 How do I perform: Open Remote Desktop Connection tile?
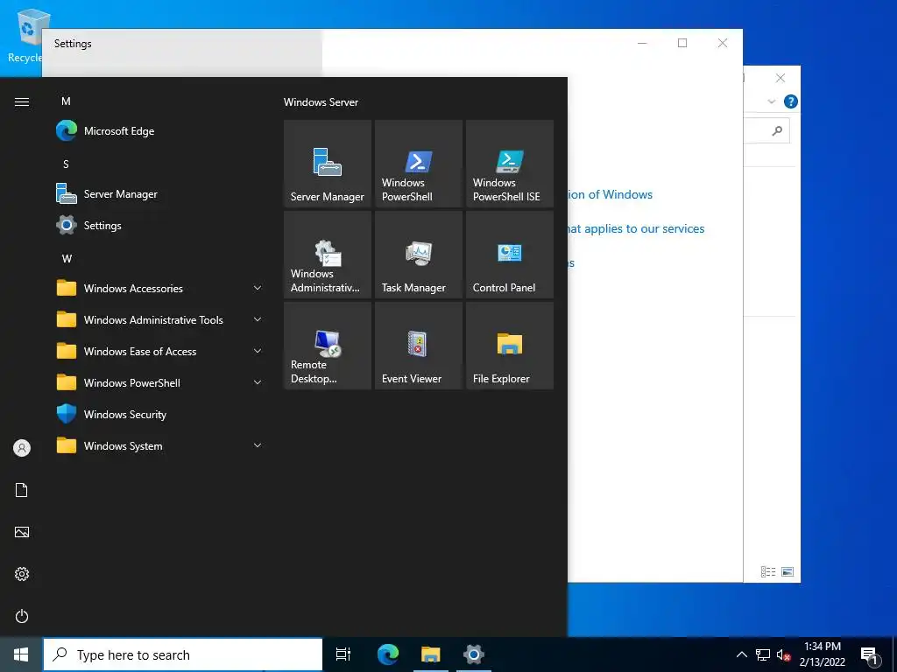pyautogui.click(x=328, y=346)
